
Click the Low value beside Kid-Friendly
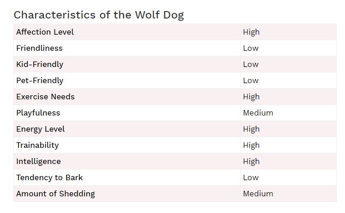point(251,65)
